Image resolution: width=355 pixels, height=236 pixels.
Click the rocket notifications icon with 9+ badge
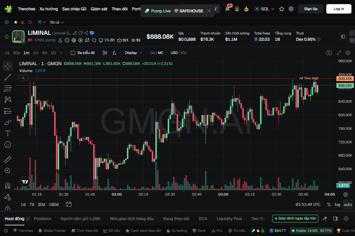[227, 9]
